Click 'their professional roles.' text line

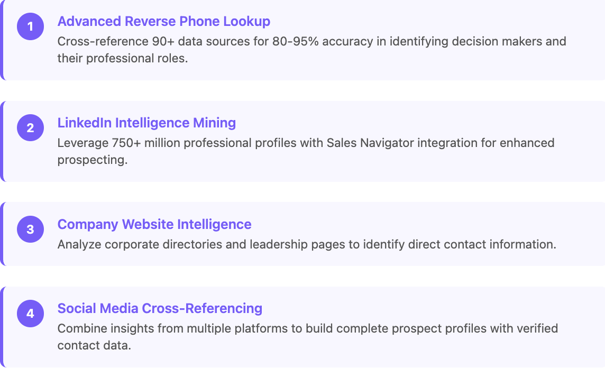click(123, 58)
